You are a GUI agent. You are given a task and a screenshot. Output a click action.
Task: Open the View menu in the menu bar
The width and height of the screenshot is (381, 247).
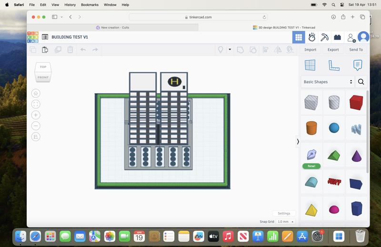tap(55, 5)
